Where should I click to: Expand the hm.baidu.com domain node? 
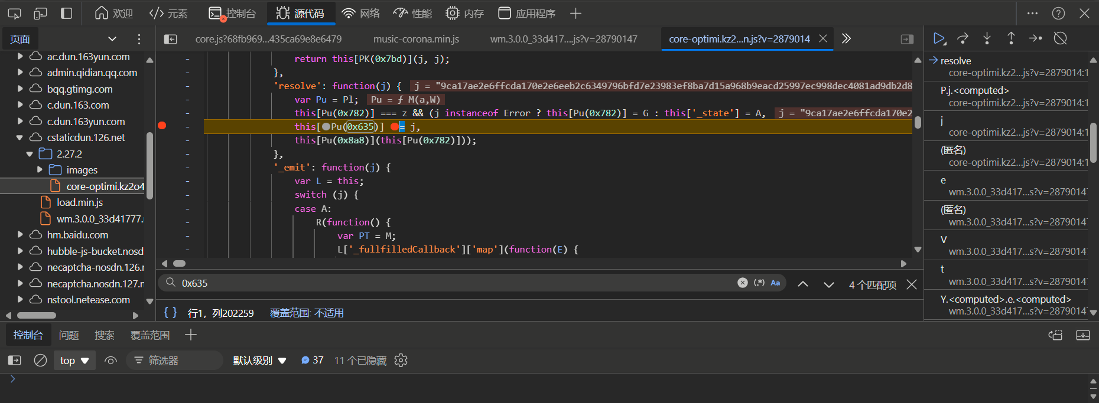pyautogui.click(x=20, y=235)
